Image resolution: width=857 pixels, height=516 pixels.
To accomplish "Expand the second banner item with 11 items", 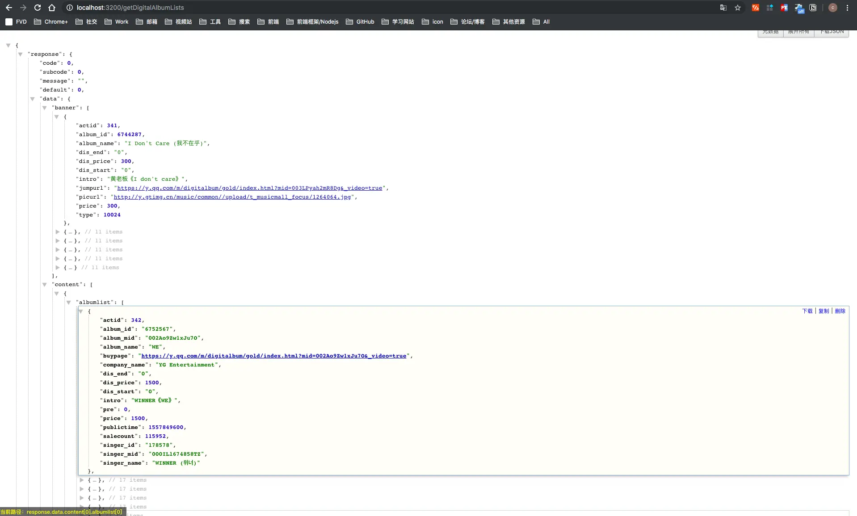I will click(x=58, y=232).
